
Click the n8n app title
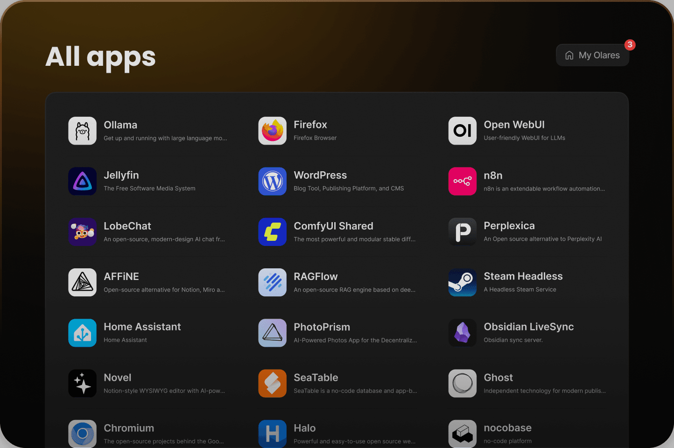tap(493, 175)
